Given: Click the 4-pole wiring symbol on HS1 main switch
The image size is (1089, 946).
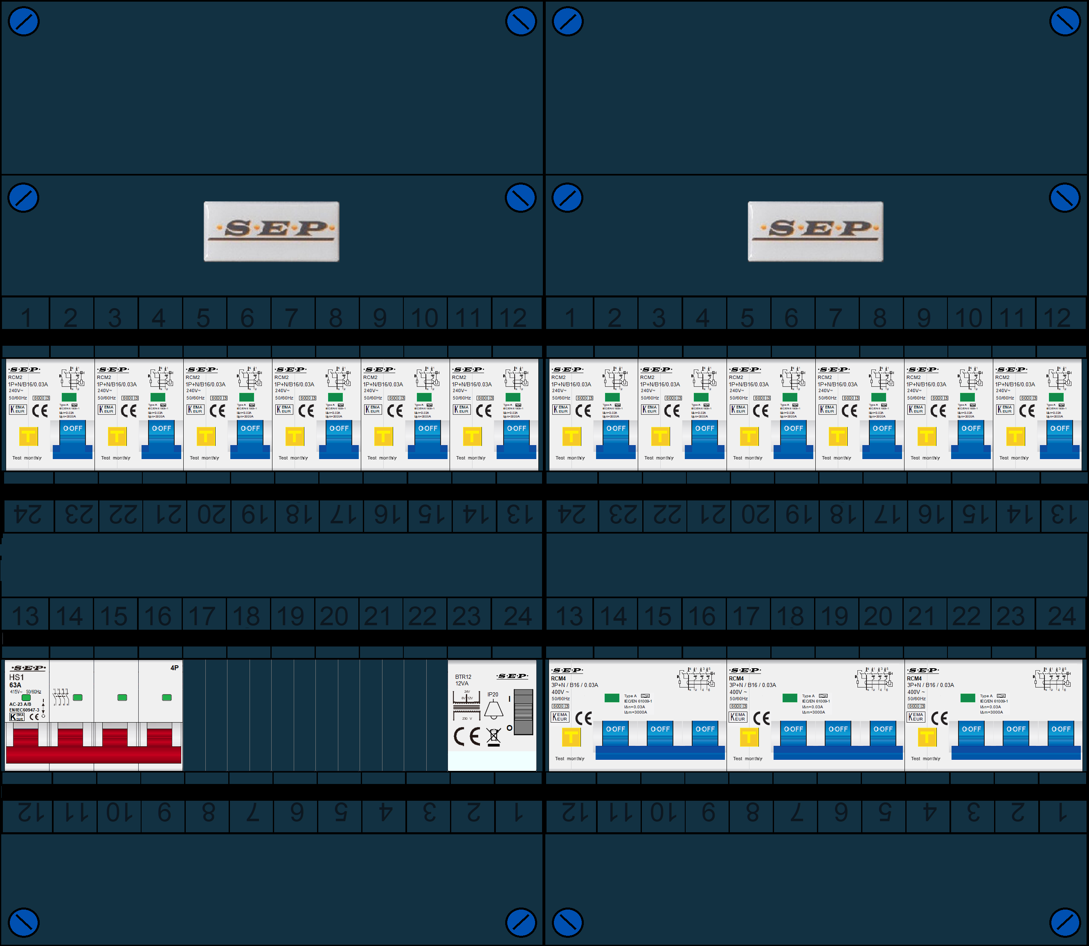Looking at the screenshot, I should pyautogui.click(x=61, y=697).
